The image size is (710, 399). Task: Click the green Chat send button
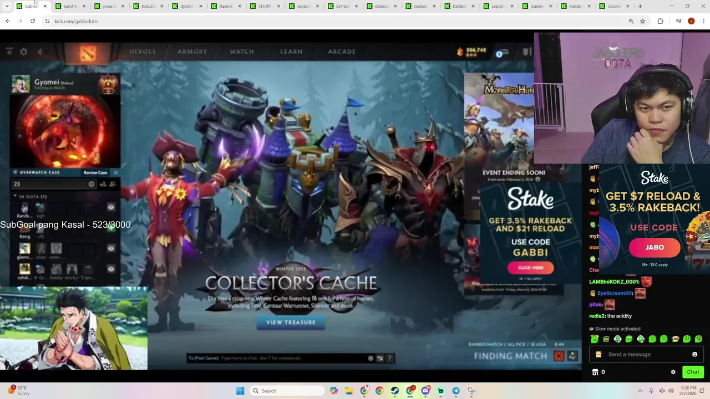pos(693,372)
